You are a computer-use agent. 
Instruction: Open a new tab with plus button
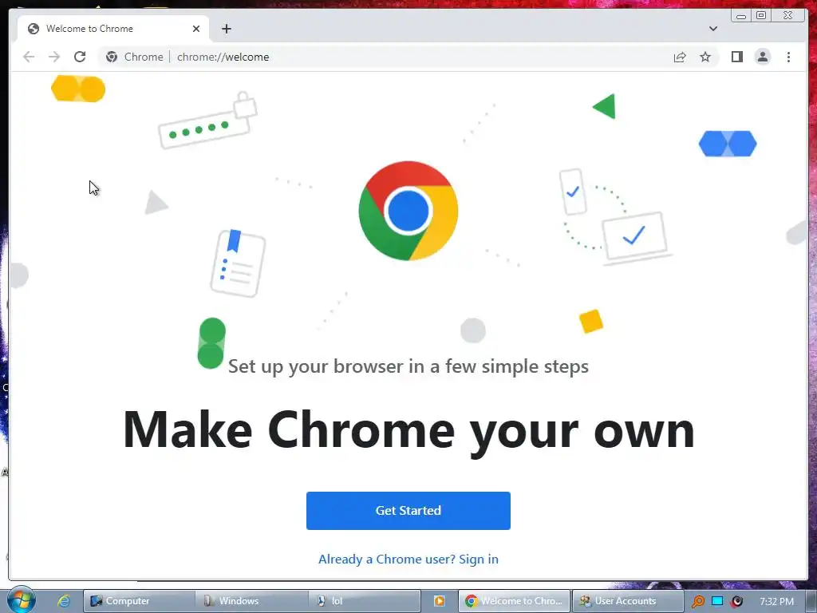click(x=226, y=29)
